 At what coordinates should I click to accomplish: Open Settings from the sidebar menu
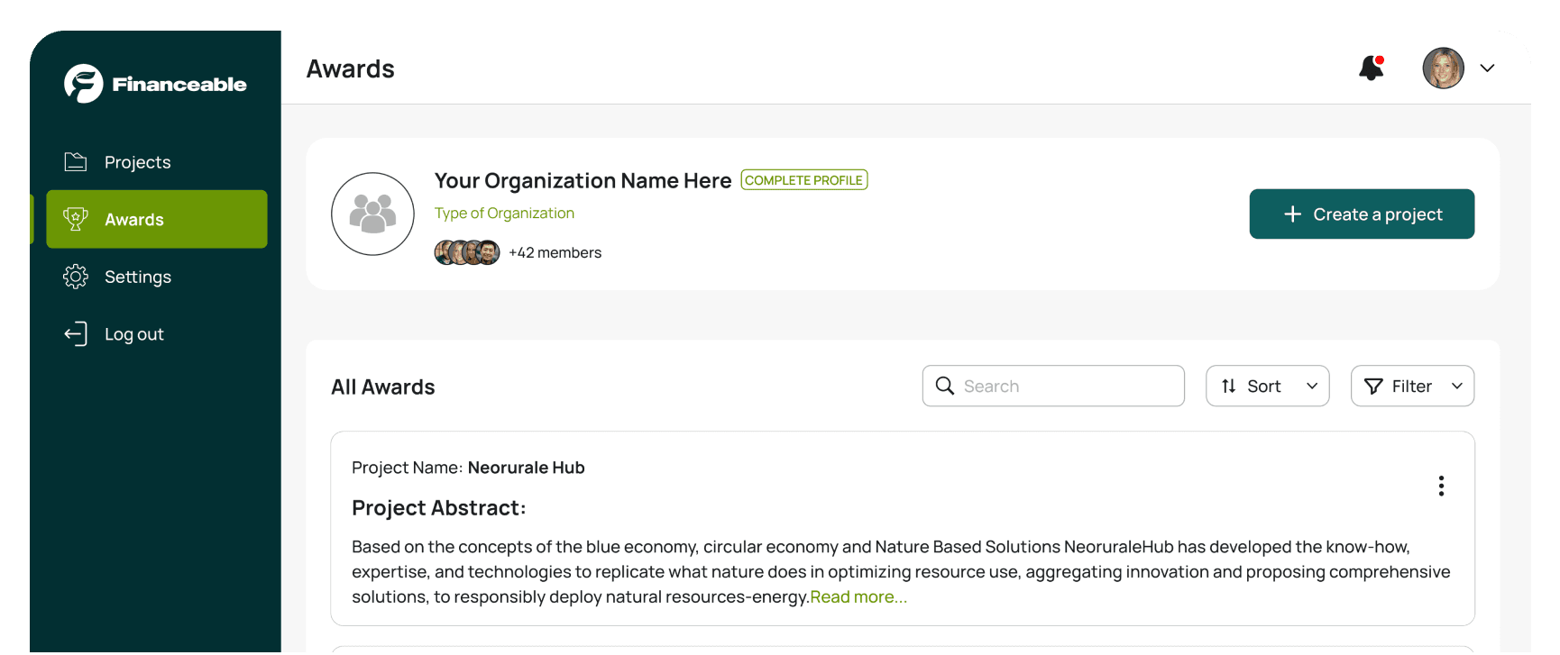137,277
